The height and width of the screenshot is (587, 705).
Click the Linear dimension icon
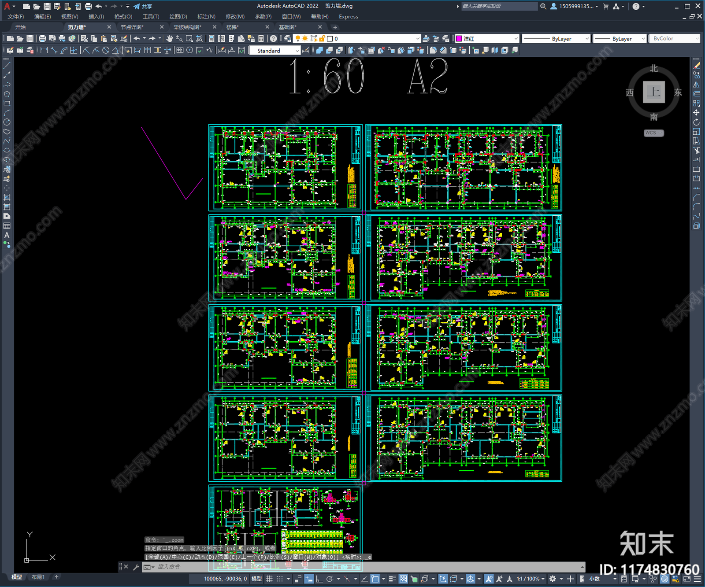tap(44, 50)
